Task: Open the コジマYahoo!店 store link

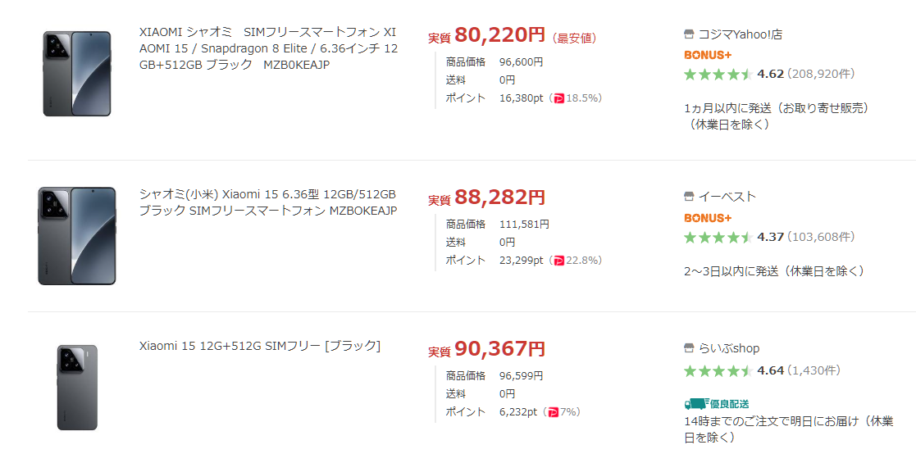Action: 740,34
